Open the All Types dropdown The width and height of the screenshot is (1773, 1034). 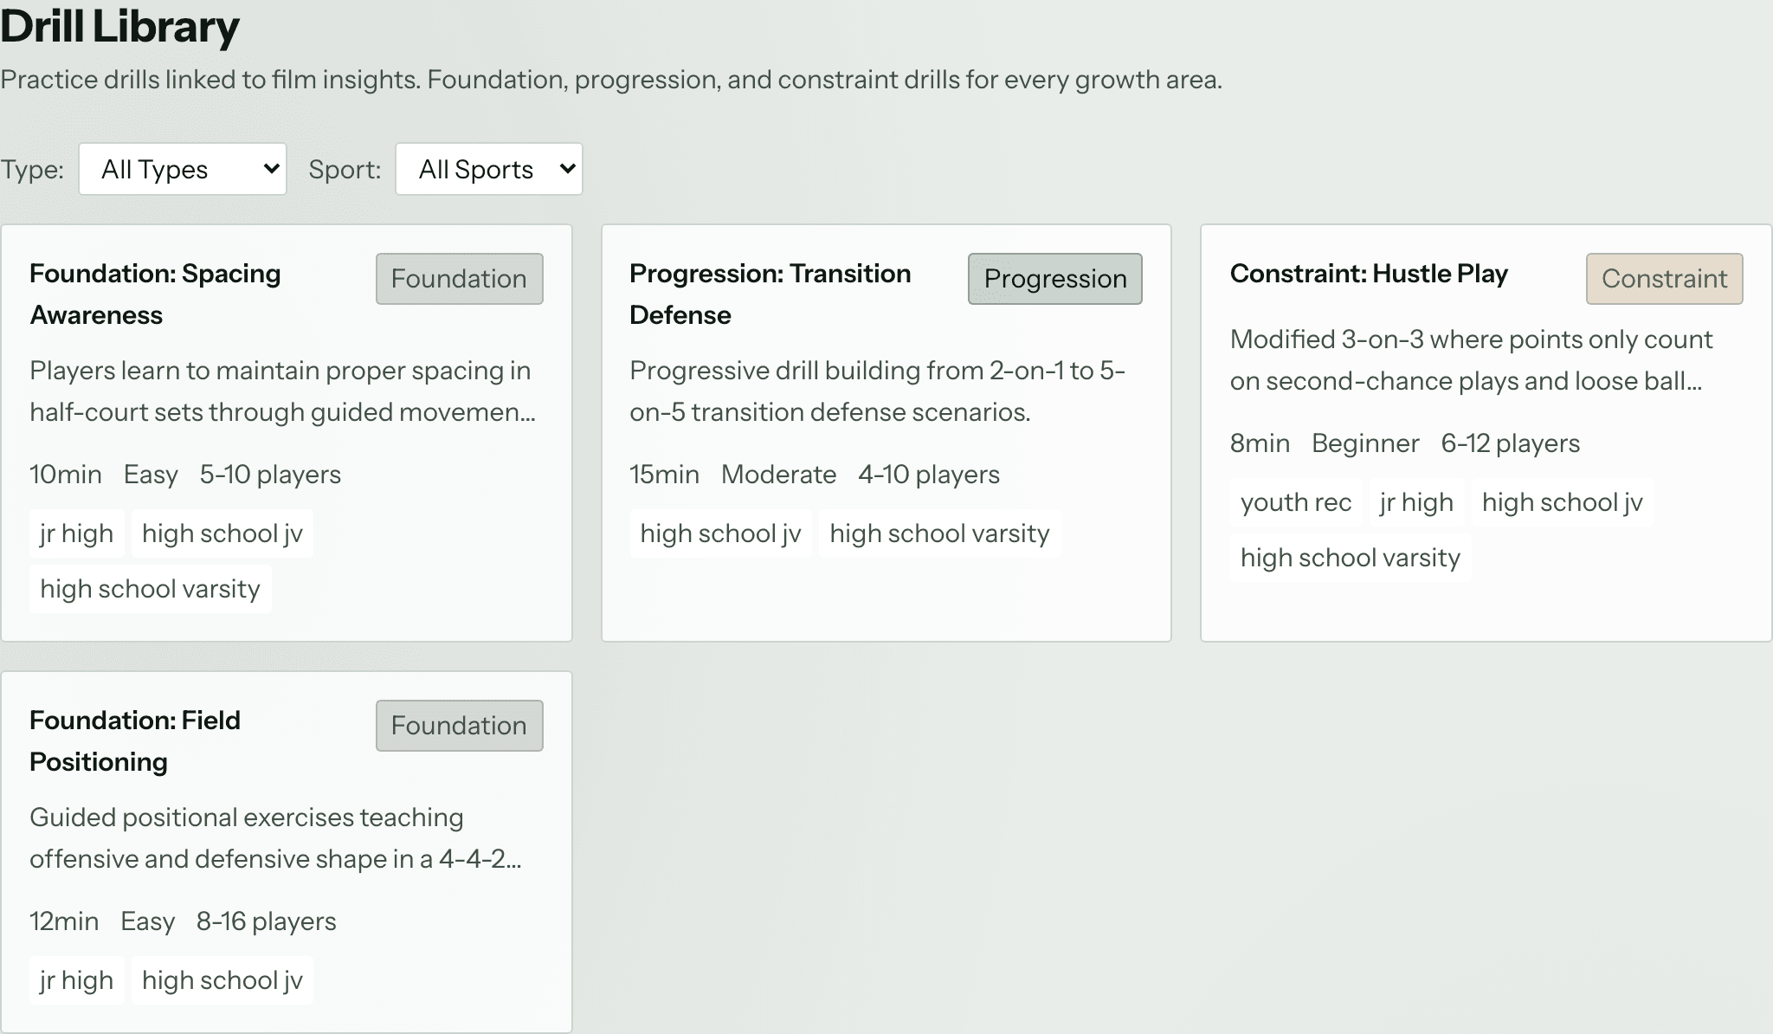point(183,169)
